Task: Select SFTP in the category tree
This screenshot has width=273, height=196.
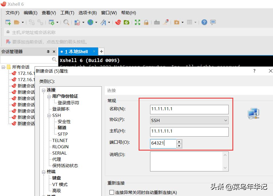Action: [x=63, y=134]
